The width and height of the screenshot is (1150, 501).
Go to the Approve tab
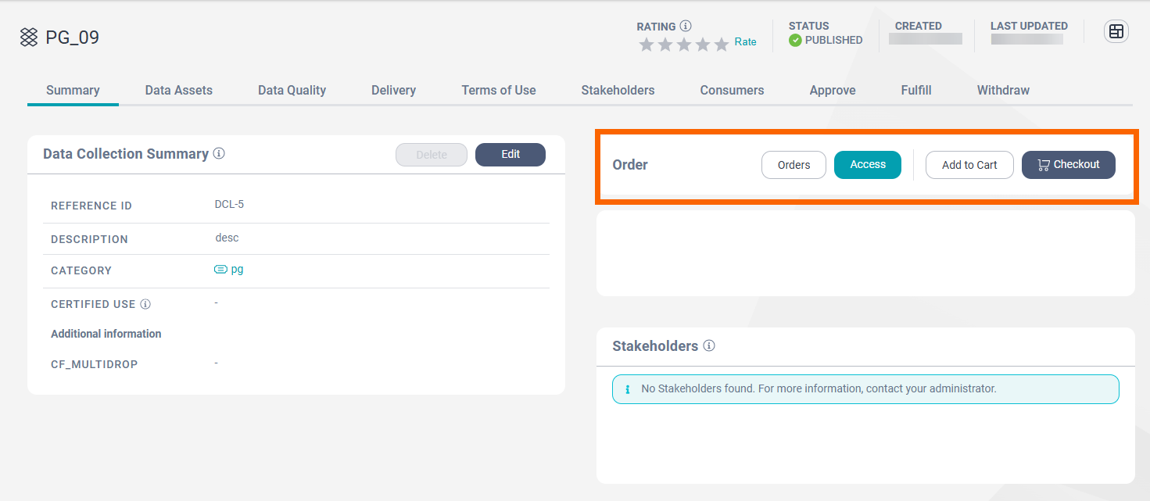833,90
